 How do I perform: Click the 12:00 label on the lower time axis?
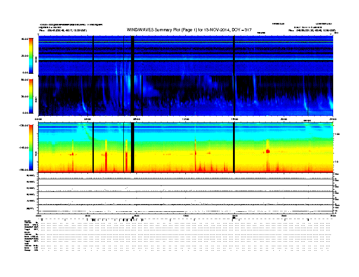pos(186,215)
